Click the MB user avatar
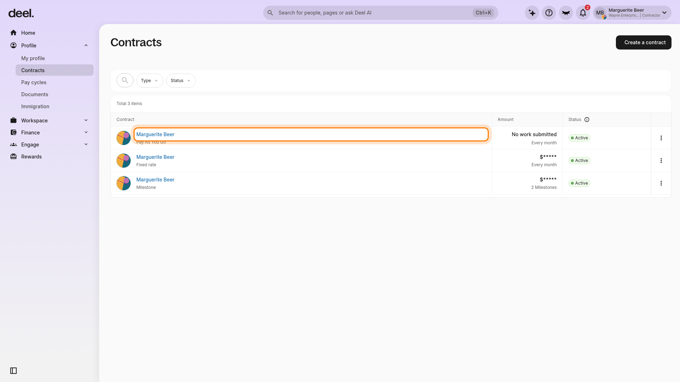The width and height of the screenshot is (680, 382). point(600,13)
